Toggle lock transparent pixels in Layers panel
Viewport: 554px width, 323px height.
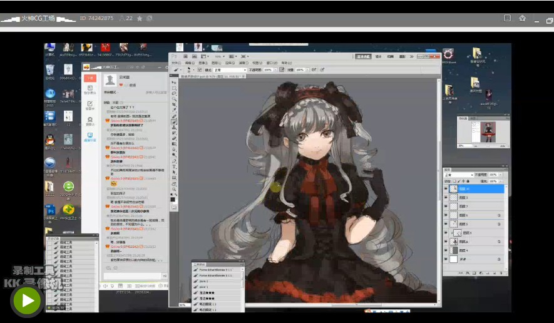pyautogui.click(x=454, y=182)
